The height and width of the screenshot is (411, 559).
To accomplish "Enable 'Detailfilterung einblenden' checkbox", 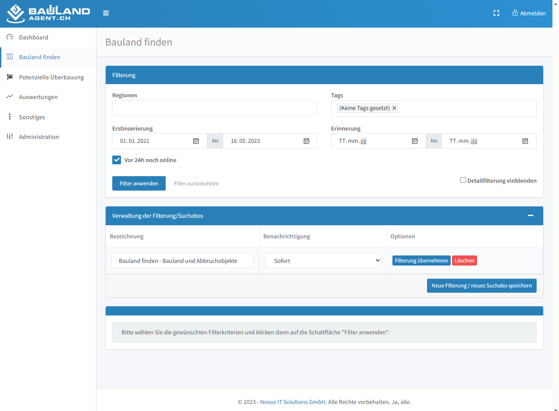I will 463,180.
